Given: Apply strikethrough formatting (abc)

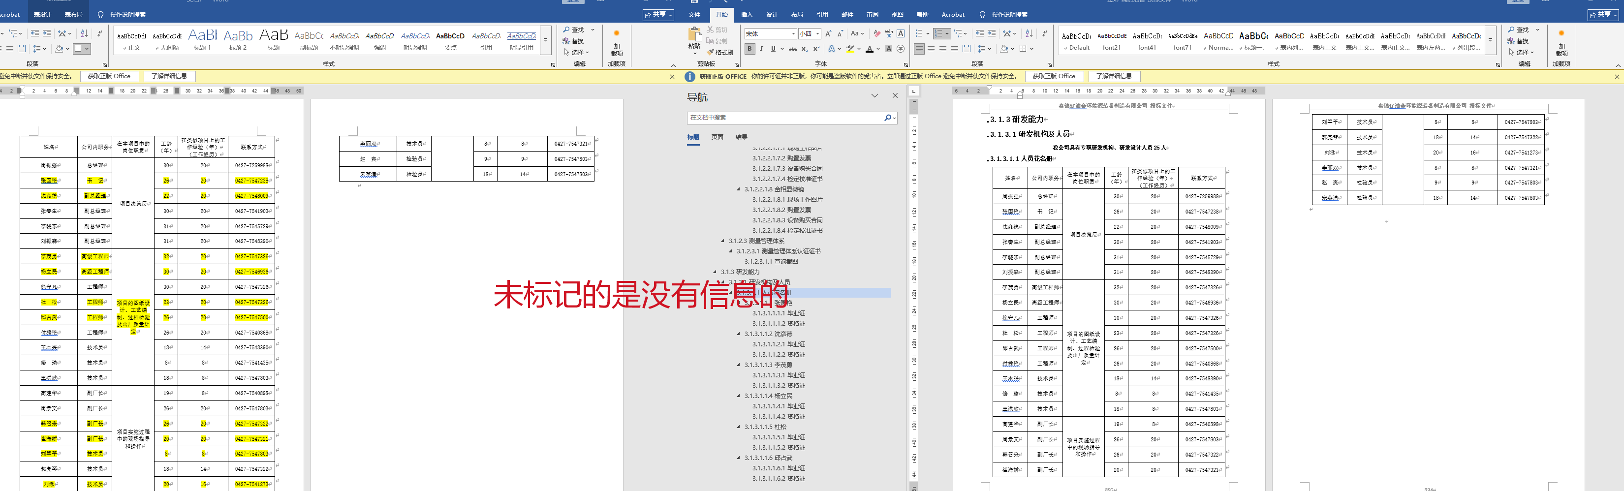Looking at the screenshot, I should pos(792,49).
